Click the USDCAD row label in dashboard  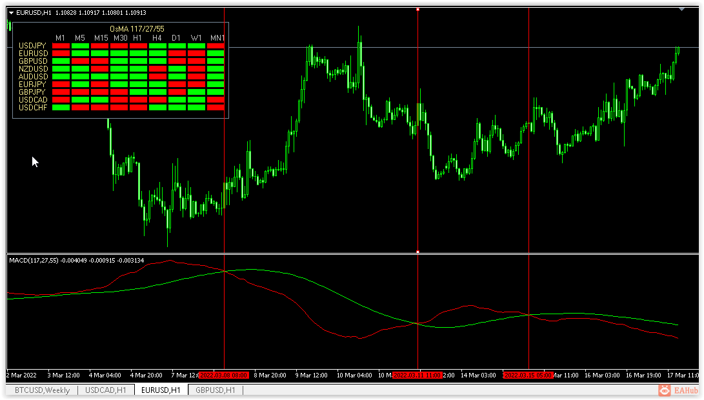[x=33, y=99]
